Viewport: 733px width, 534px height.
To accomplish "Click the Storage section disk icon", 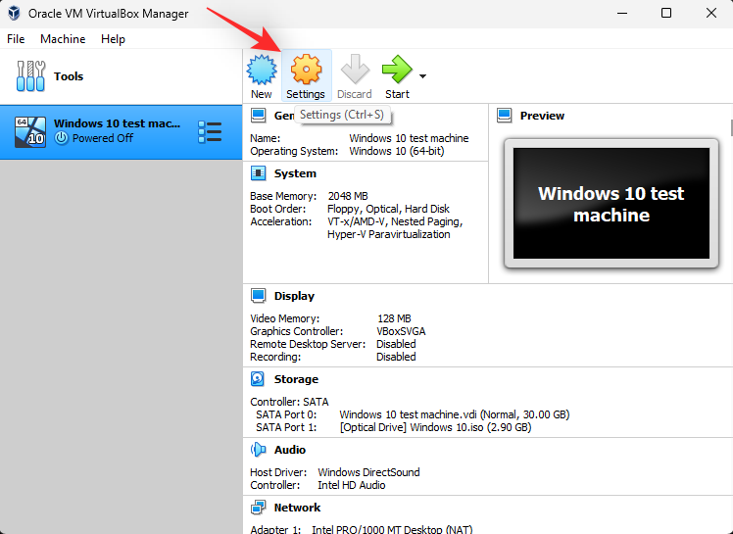I will [x=258, y=379].
